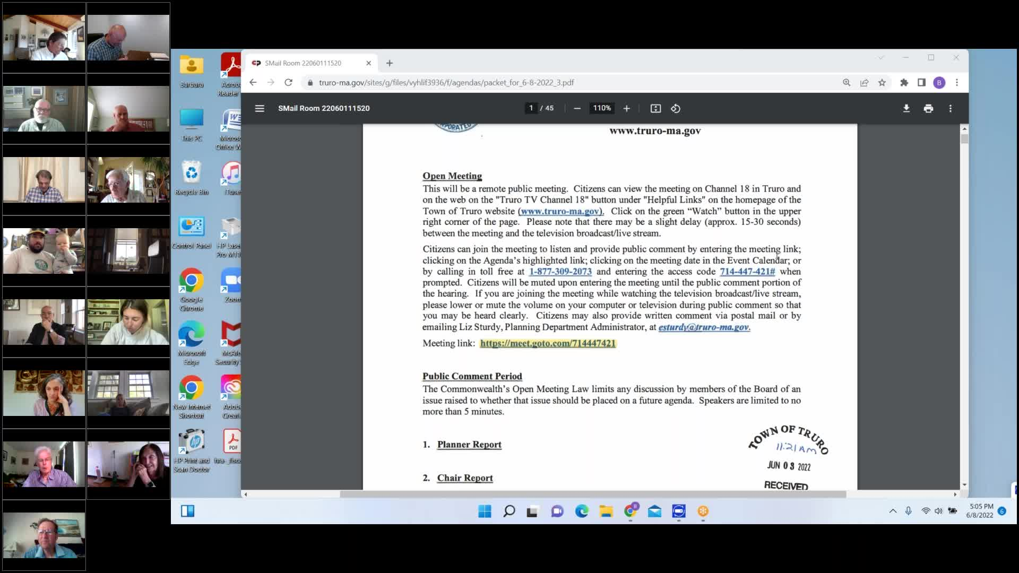Viewport: 1019px width, 573px height.
Task: Click the PDF download icon
Action: (x=906, y=108)
